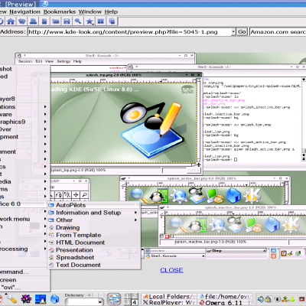The width and height of the screenshot is (306, 306).
Task: Open the Bookmarks menu
Action: [x=60, y=11]
